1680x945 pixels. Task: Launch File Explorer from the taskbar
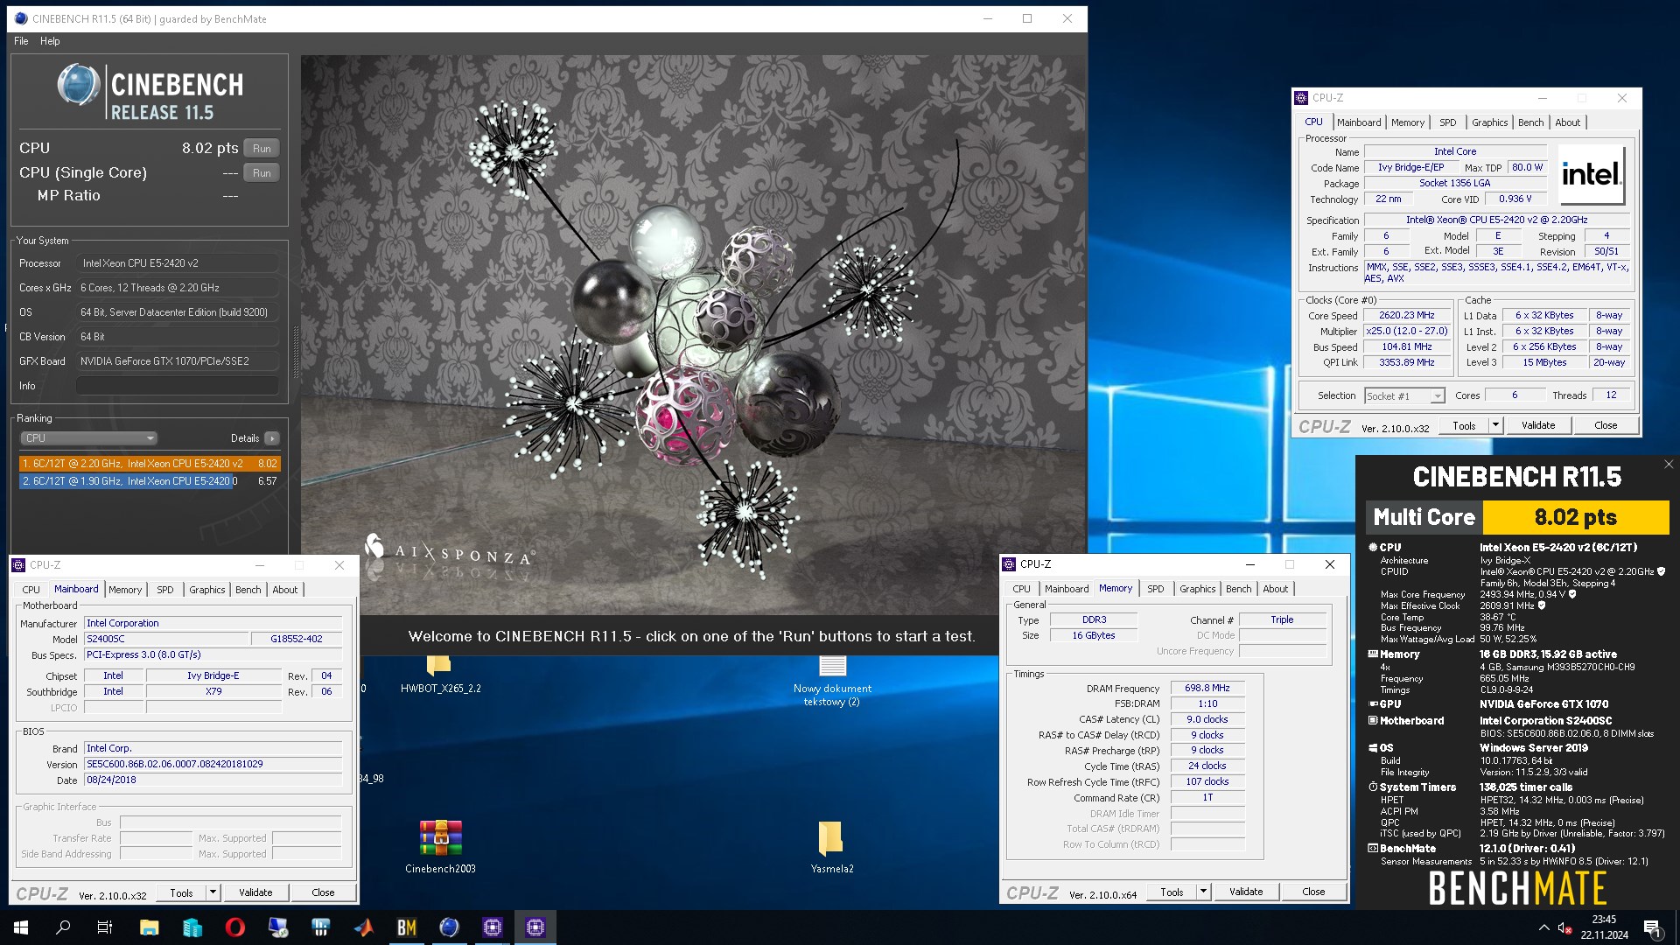[149, 927]
